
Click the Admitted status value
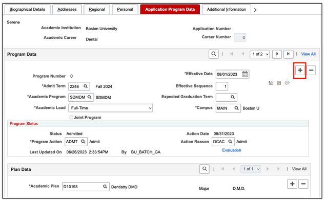tap(74, 134)
